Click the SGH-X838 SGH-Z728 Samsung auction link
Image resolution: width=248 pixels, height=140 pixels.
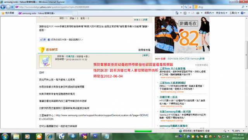pyautogui.click(x=186, y=58)
